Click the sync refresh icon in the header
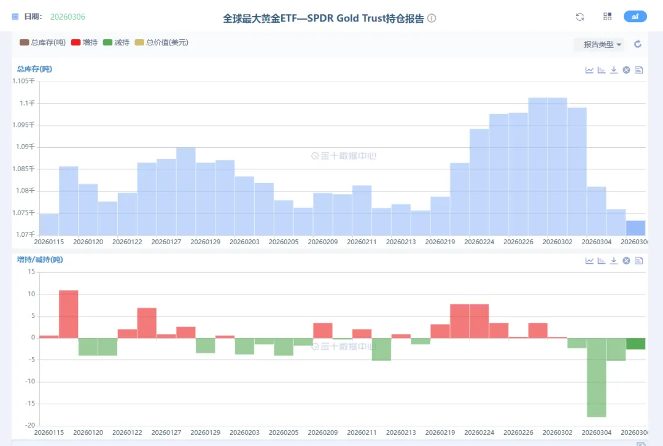 [580, 17]
